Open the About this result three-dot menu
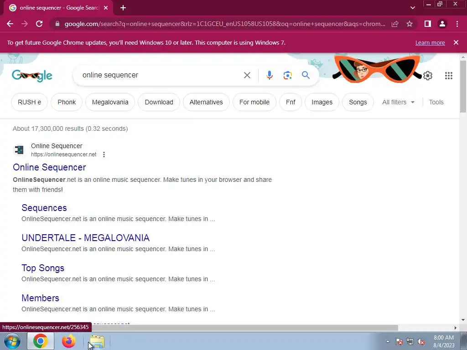 [x=104, y=154]
